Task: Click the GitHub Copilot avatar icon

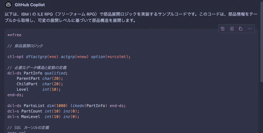Action: [x=8, y=5]
